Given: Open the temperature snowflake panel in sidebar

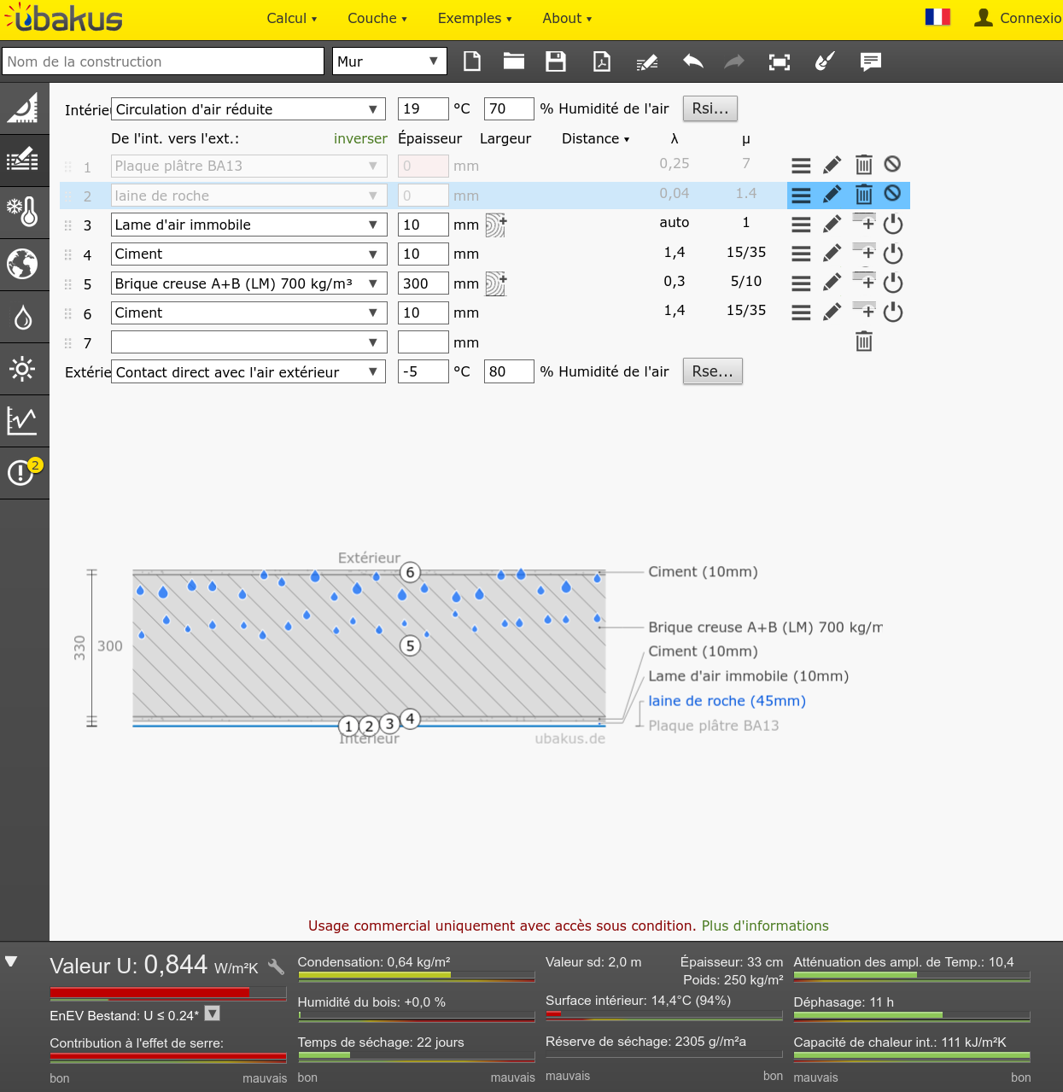Looking at the screenshot, I should tap(23, 212).
